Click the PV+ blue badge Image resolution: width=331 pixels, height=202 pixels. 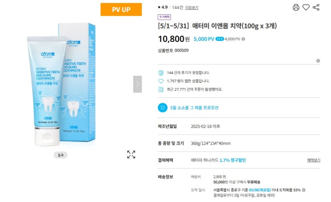[x=220, y=39]
